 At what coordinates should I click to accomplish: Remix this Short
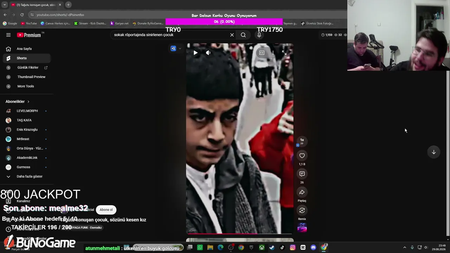pos(302,210)
